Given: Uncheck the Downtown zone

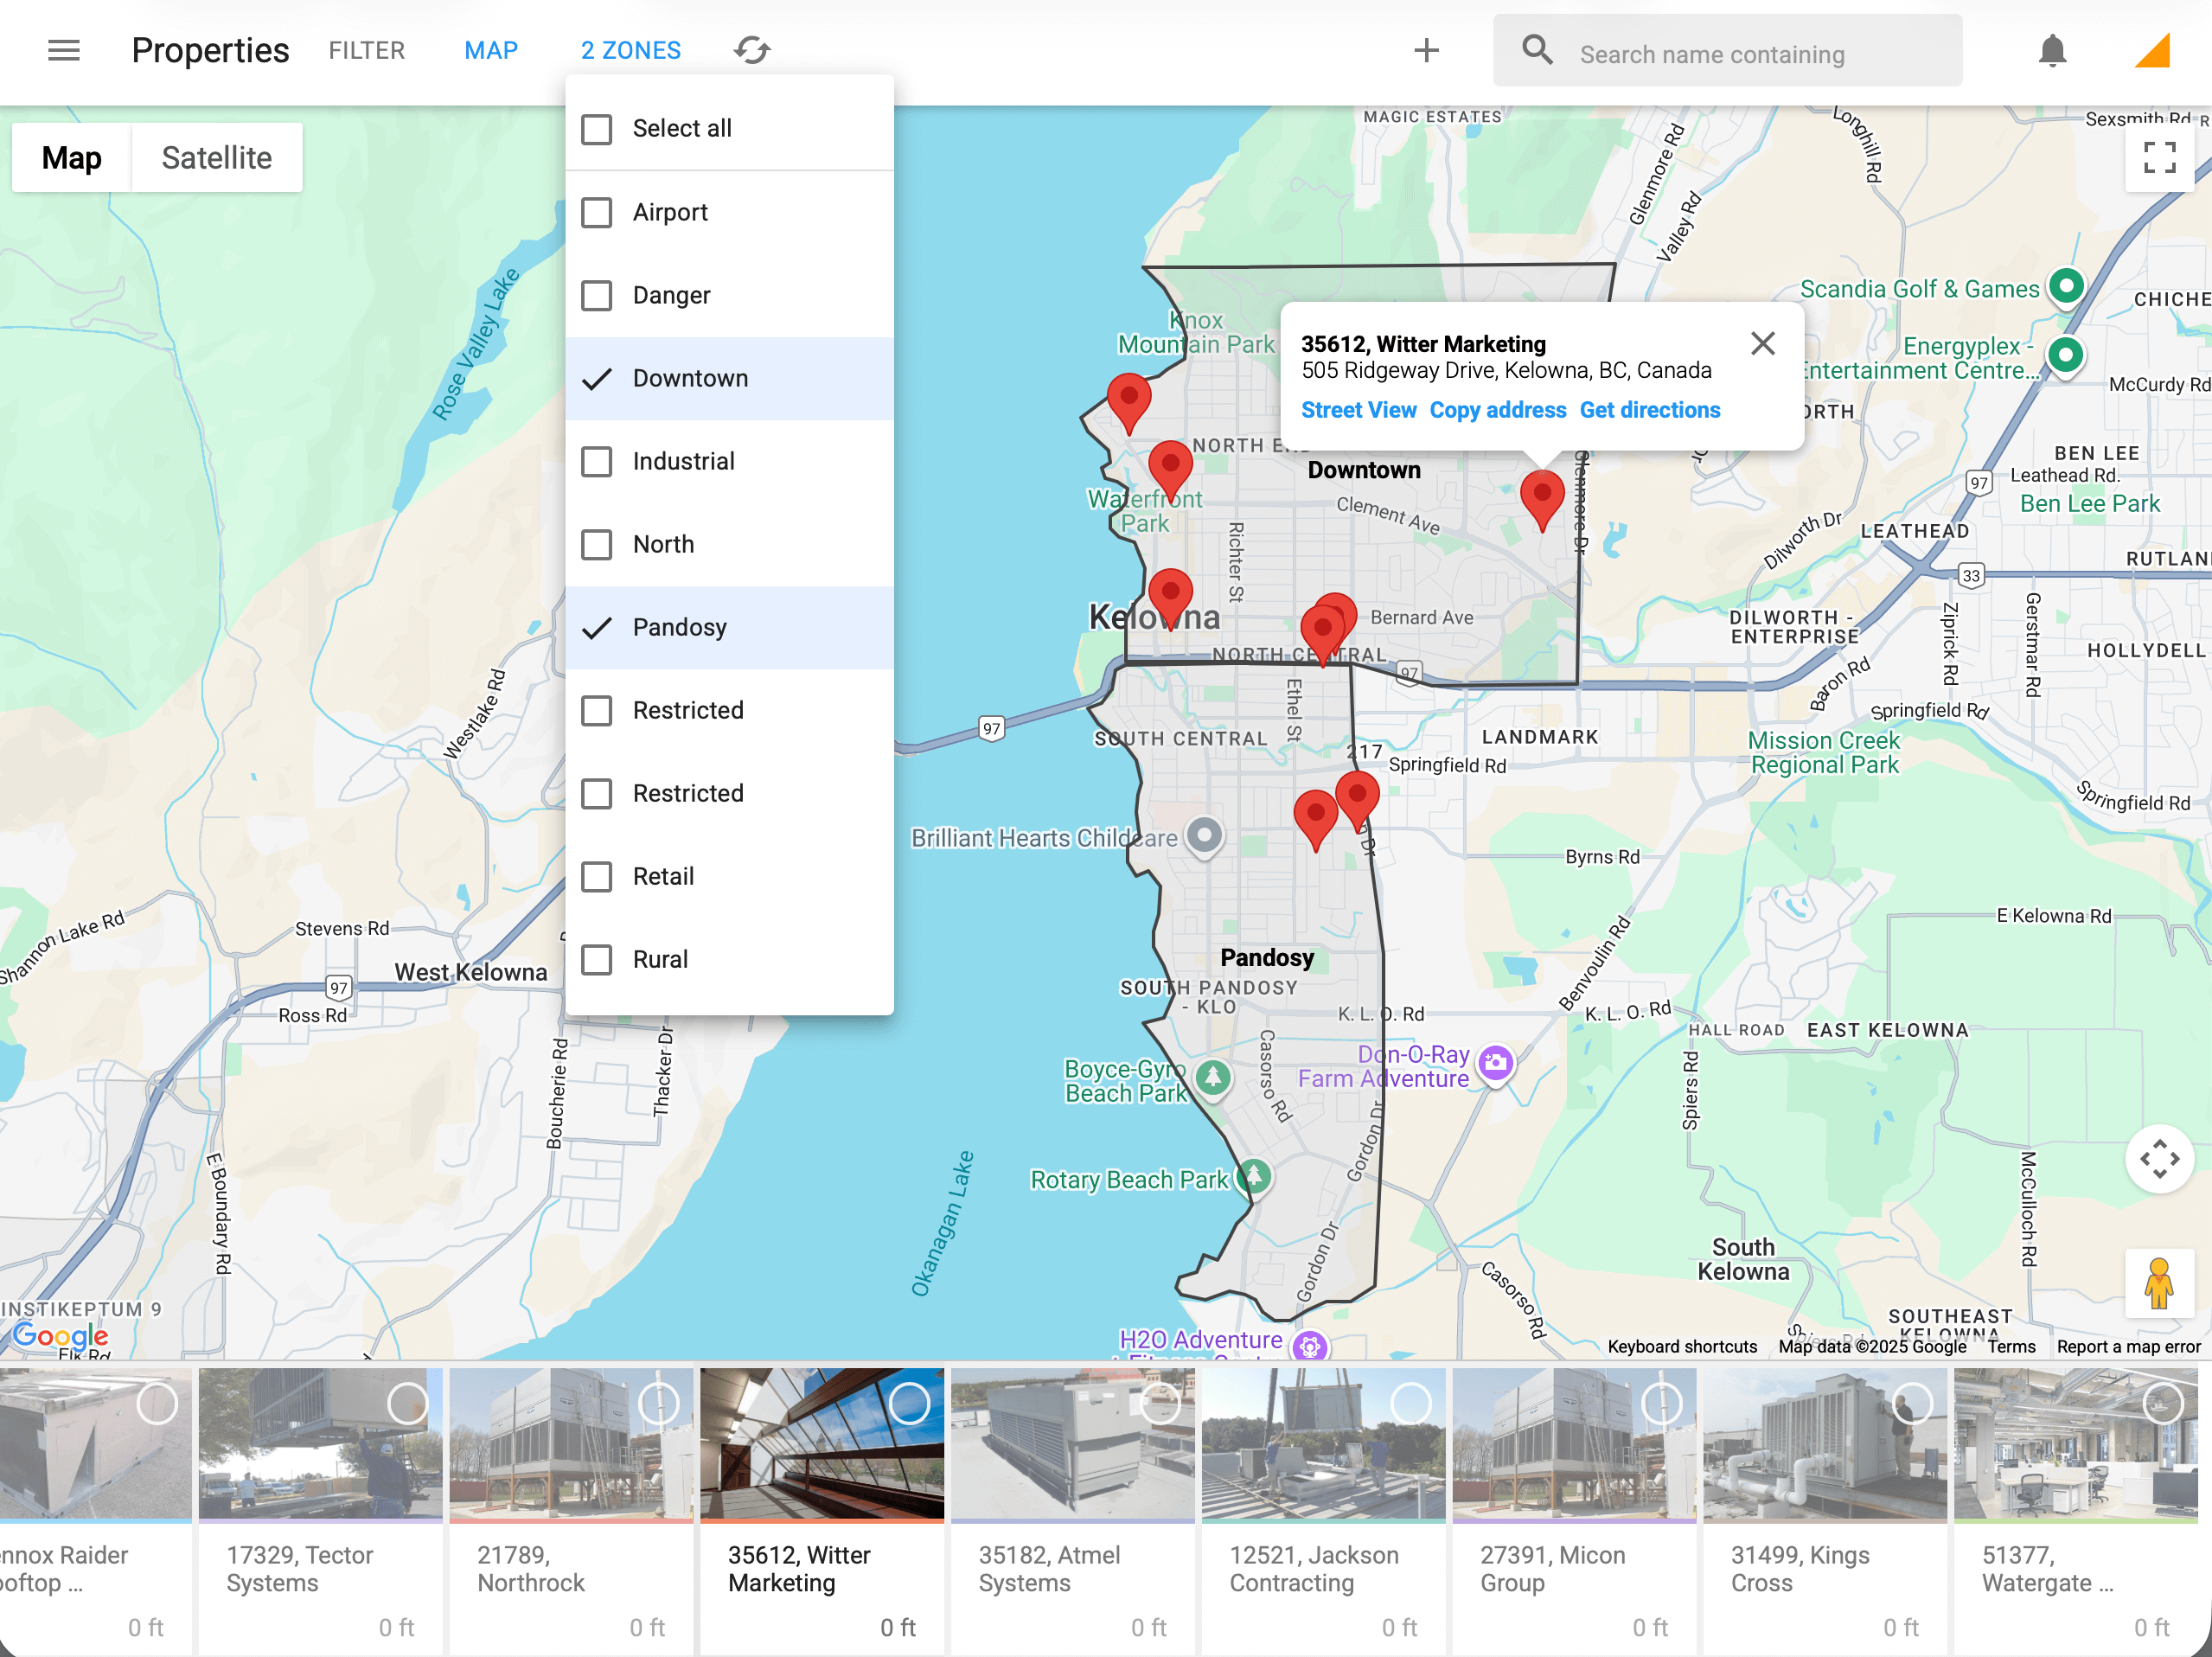Looking at the screenshot, I should pyautogui.click(x=597, y=379).
